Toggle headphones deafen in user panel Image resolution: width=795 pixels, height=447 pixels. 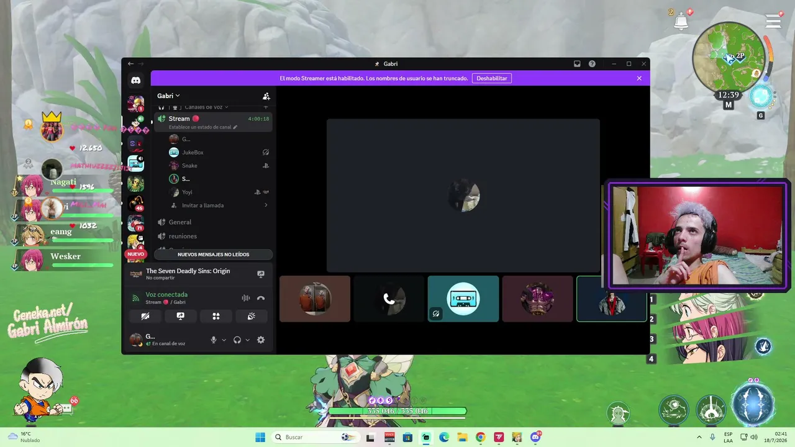pos(237,340)
